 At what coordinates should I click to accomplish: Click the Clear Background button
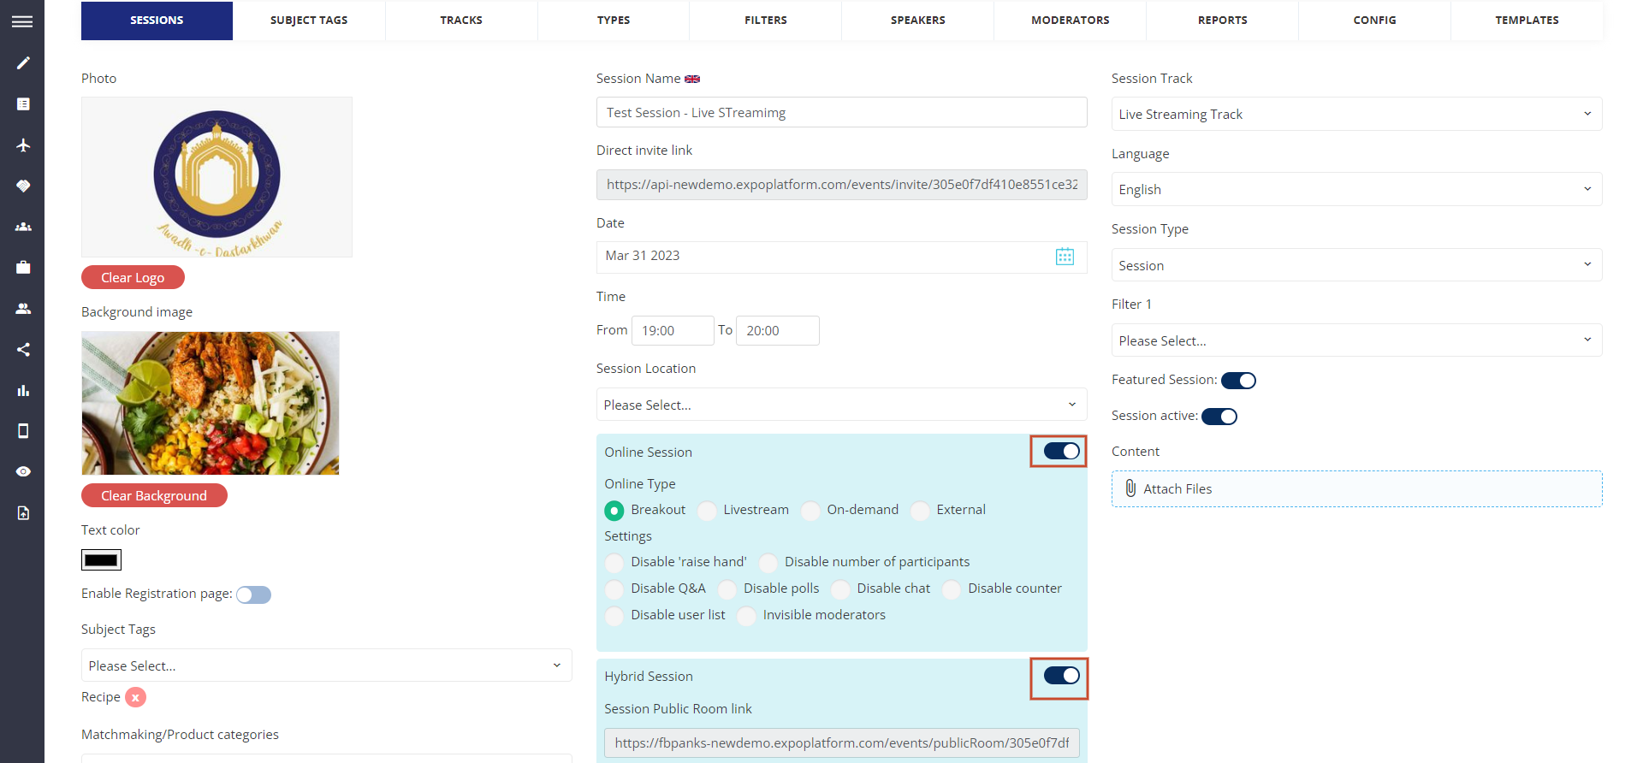point(154,495)
